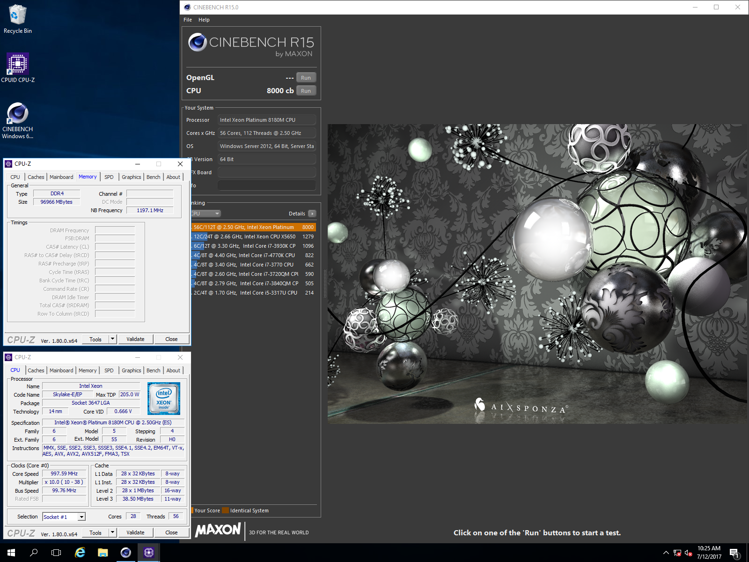Select the 12C/24T Xeon X5650 ranking row
Image resolution: width=749 pixels, height=562 pixels.
tap(253, 237)
